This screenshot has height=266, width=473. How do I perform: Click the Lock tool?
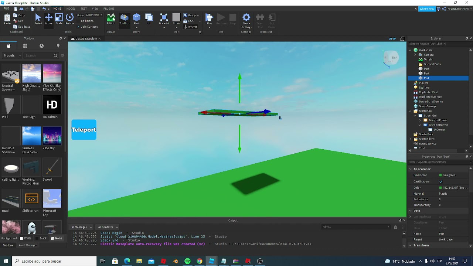point(189,21)
